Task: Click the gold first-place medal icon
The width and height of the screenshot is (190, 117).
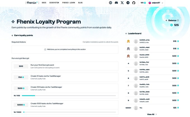Action: [x=128, y=41]
